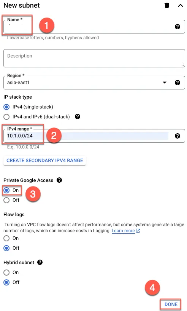Open help for the Name field
The height and width of the screenshot is (311, 187).
click(x=177, y=27)
